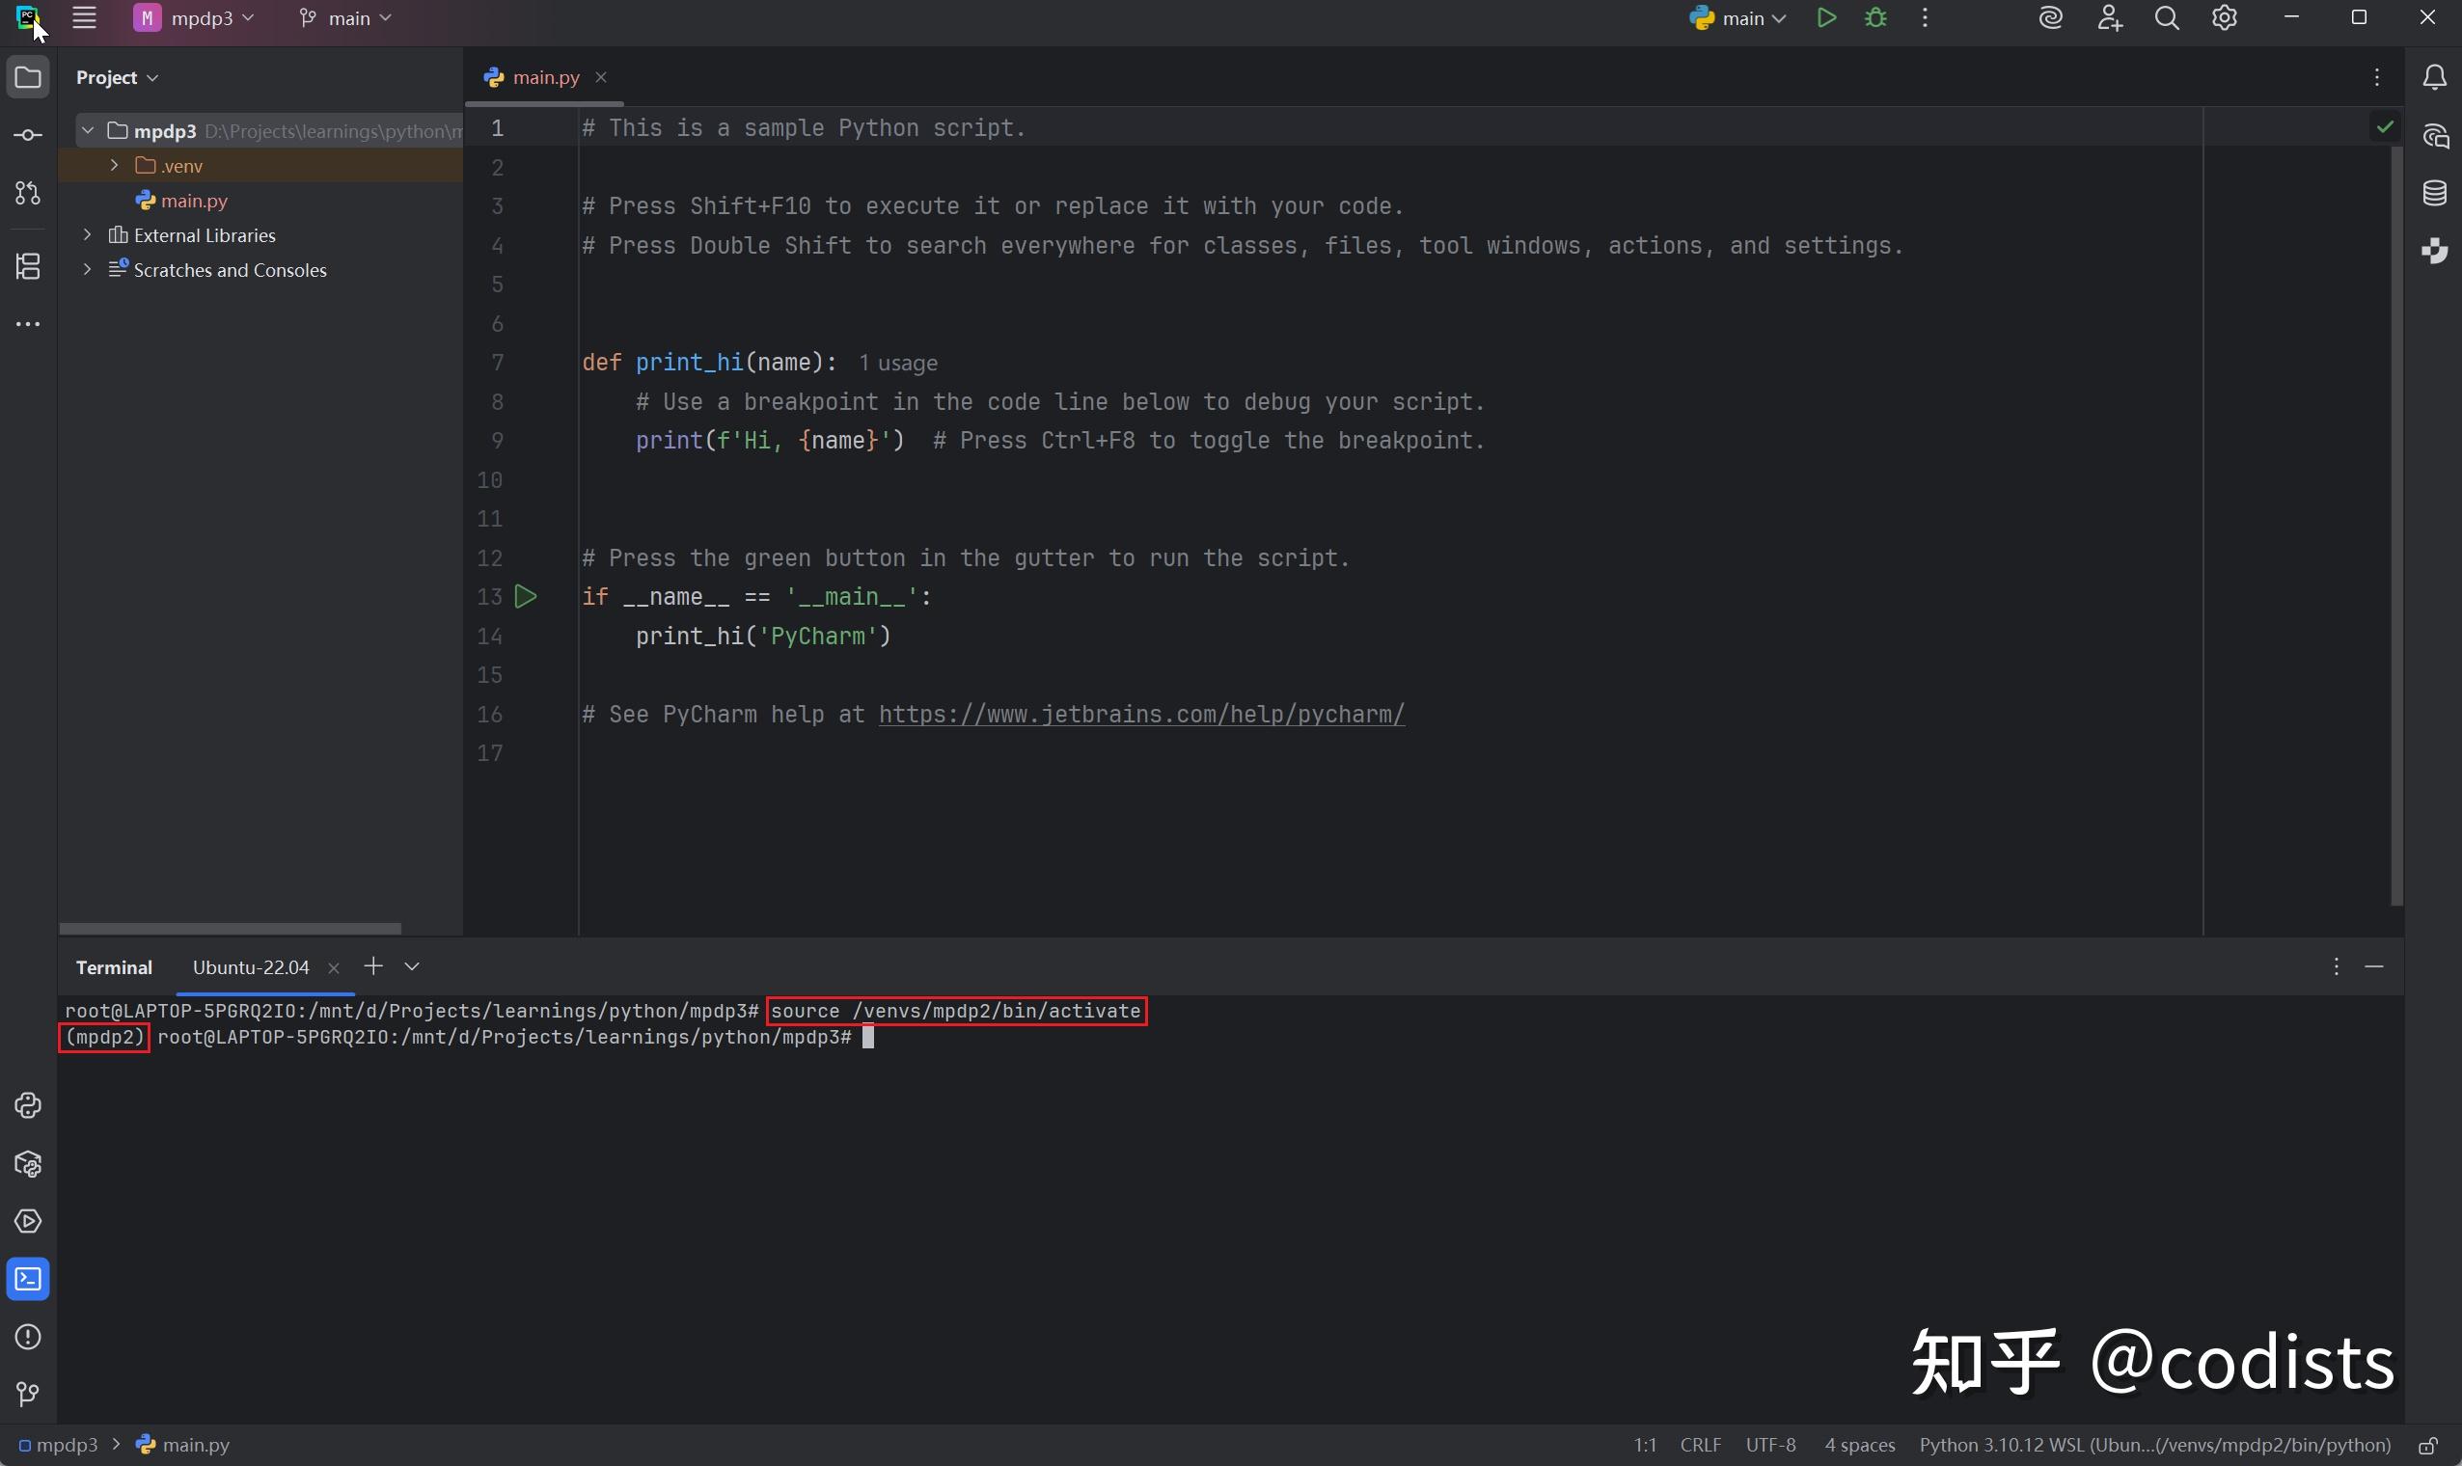Screen dimensions: 2462x1466
Task: Open the hamburger main menu
Action: (85, 17)
